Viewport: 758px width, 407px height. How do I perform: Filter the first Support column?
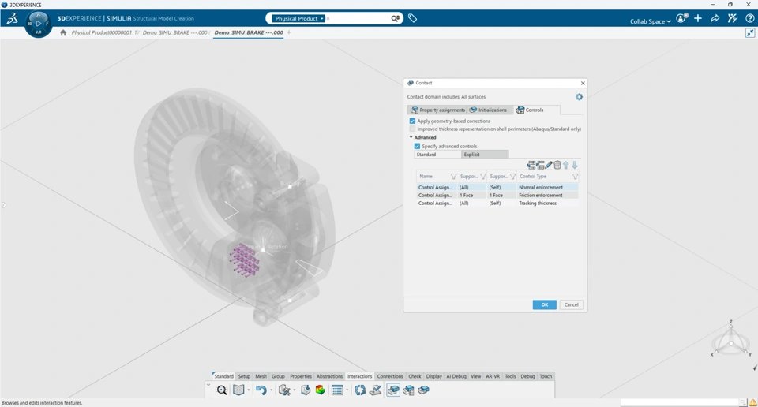pyautogui.click(x=483, y=177)
